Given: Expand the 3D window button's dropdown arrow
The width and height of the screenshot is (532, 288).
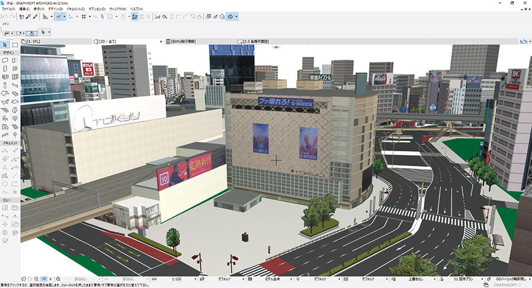Looking at the screenshot, I should (237, 16).
